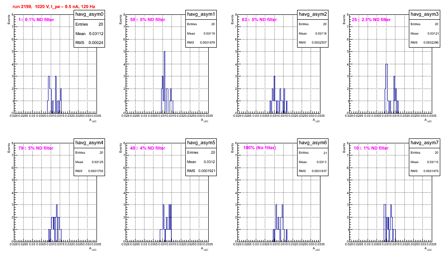Click the '79± 5% ND filter' label
447x257 pixels.
pos(36,148)
